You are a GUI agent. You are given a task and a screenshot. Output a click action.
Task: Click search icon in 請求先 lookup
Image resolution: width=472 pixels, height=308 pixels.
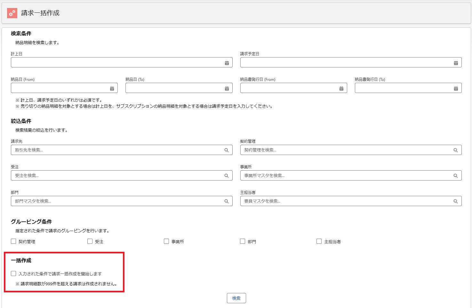pyautogui.click(x=226, y=150)
